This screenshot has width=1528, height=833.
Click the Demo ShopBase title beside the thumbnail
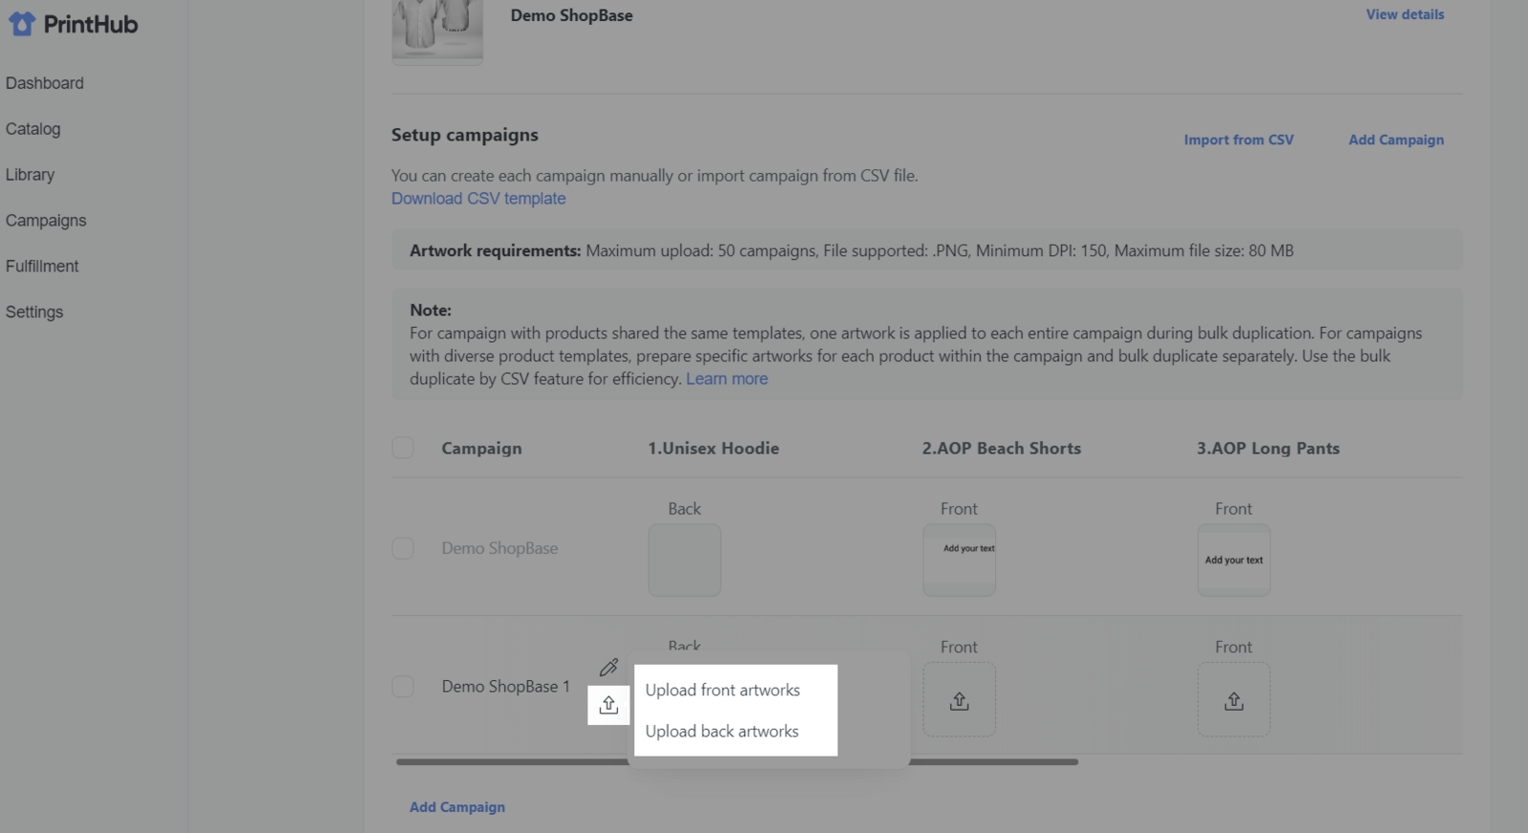click(571, 15)
